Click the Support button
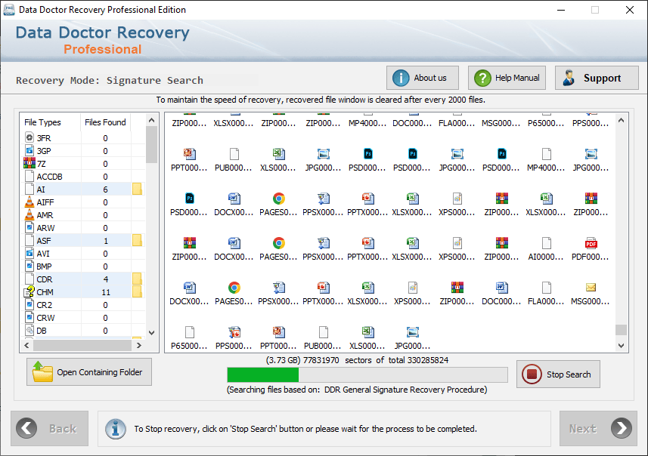Viewport: 648px width, 456px height. pyautogui.click(x=597, y=78)
